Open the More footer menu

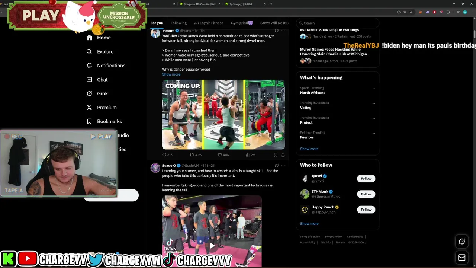[x=340, y=243]
